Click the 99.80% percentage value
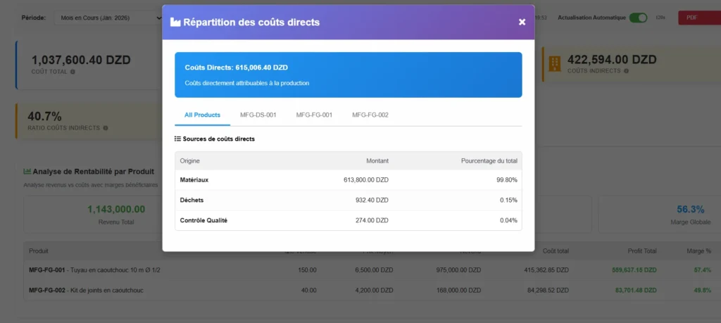The image size is (721, 323). point(507,180)
